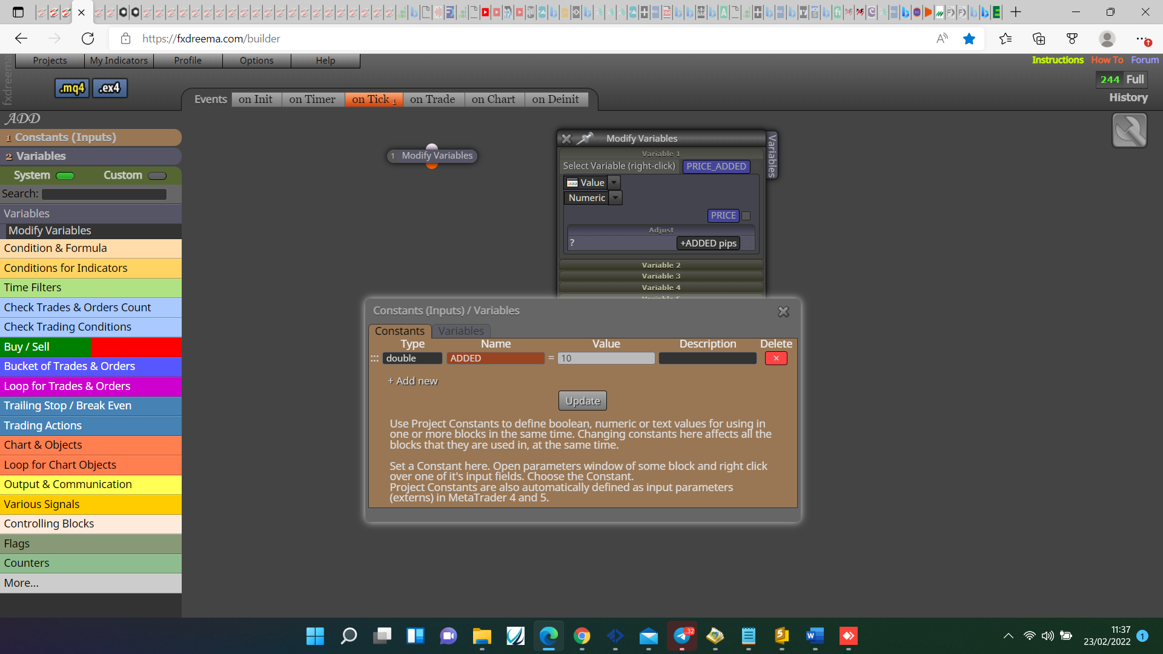Edit the ADDED constant name field
1163x654 pixels.
pos(495,358)
